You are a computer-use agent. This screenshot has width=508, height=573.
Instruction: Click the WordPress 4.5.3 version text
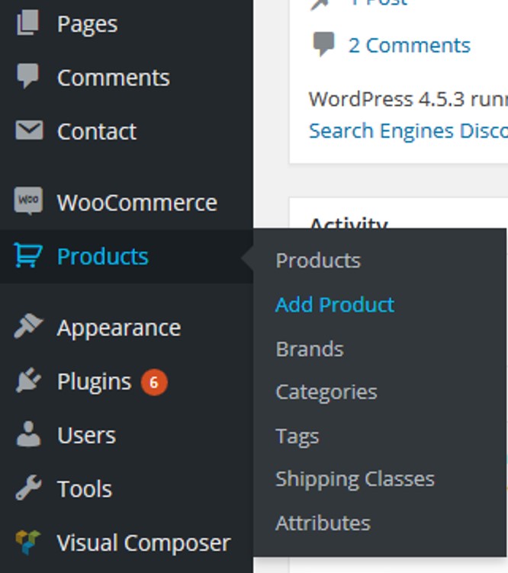tap(387, 99)
